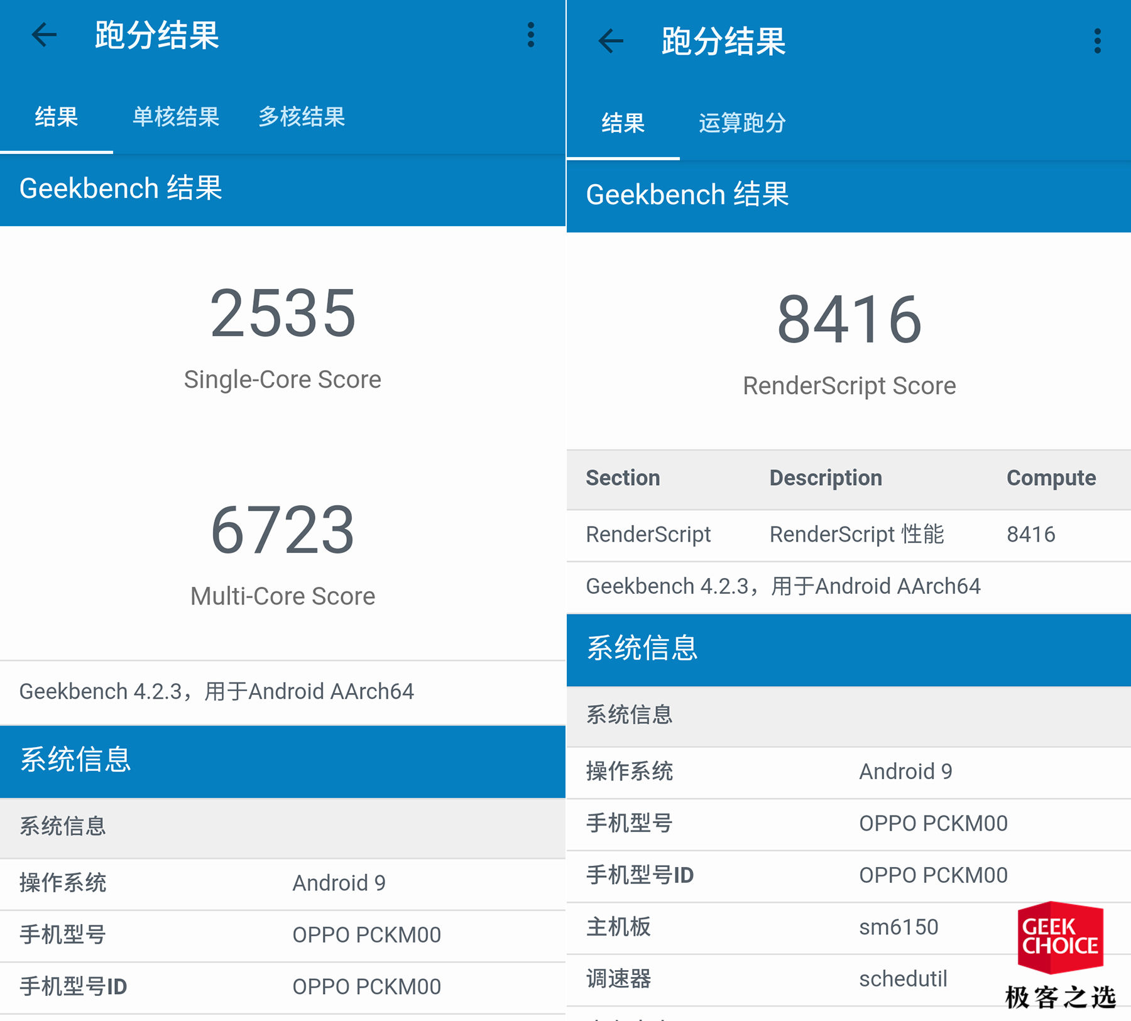This screenshot has width=1131, height=1021.
Task: Select the 8416 compute value cell
Action: pyautogui.click(x=1031, y=535)
